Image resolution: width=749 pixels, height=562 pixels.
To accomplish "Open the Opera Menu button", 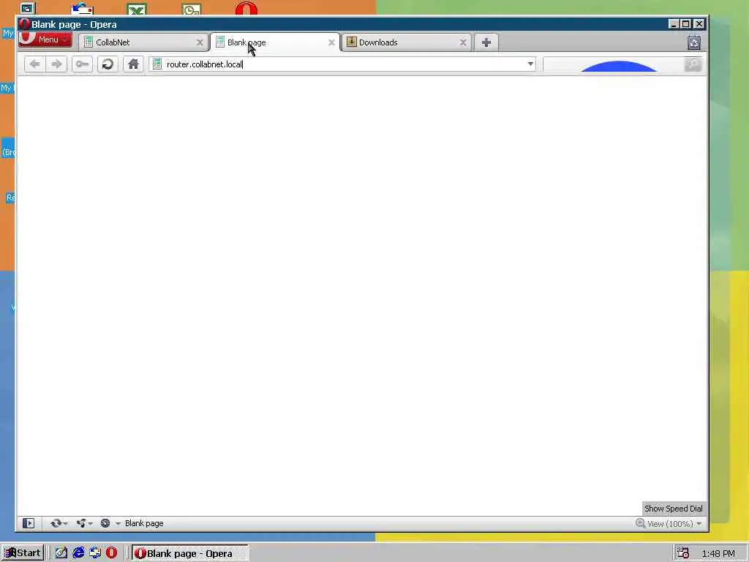I will click(x=45, y=40).
